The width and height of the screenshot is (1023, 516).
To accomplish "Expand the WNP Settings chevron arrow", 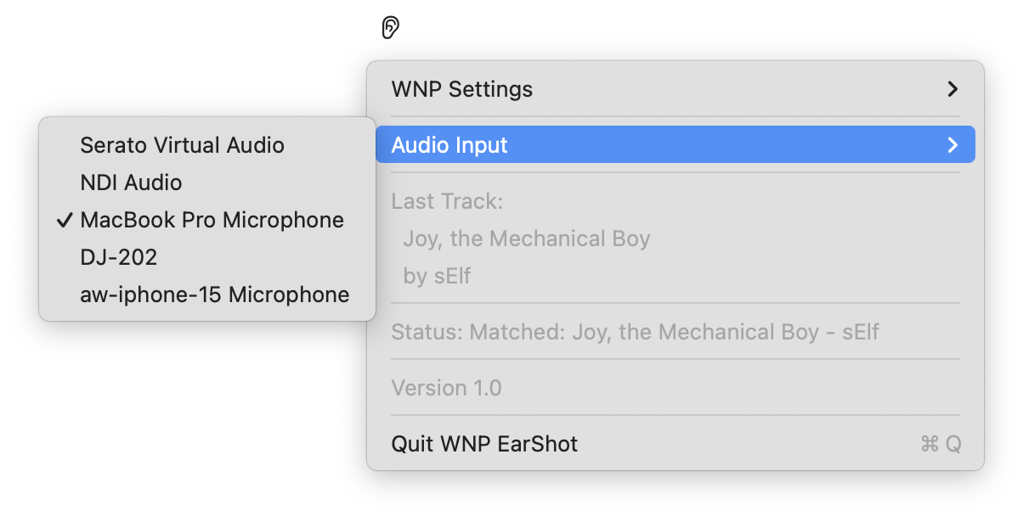I will pos(952,89).
